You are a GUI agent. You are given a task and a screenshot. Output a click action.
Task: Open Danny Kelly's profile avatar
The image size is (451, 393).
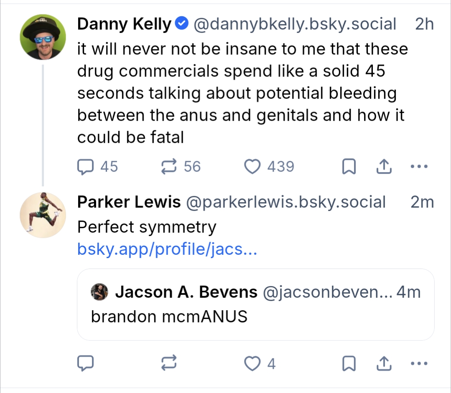[x=43, y=37]
